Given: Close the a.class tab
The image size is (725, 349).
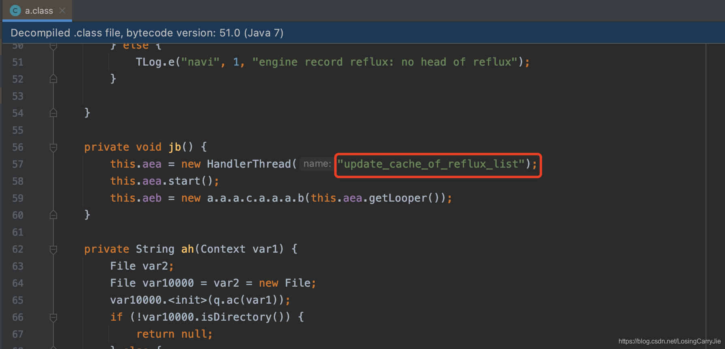Looking at the screenshot, I should (x=62, y=11).
